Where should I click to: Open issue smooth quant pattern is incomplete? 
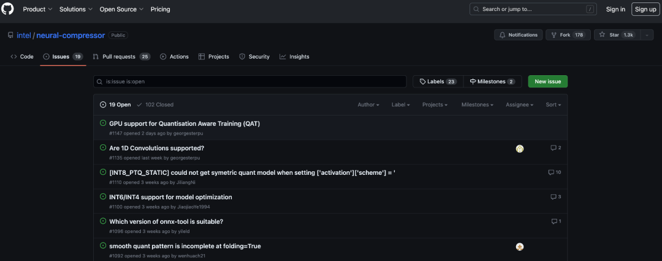185,246
